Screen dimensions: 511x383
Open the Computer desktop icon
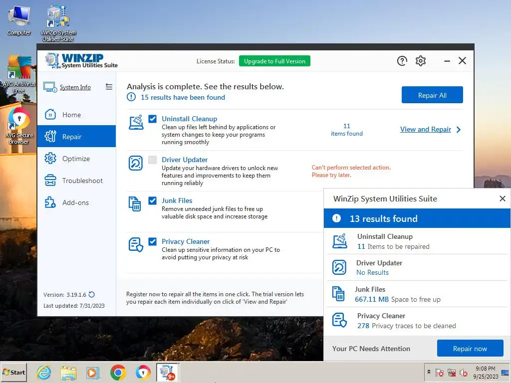[19, 21]
